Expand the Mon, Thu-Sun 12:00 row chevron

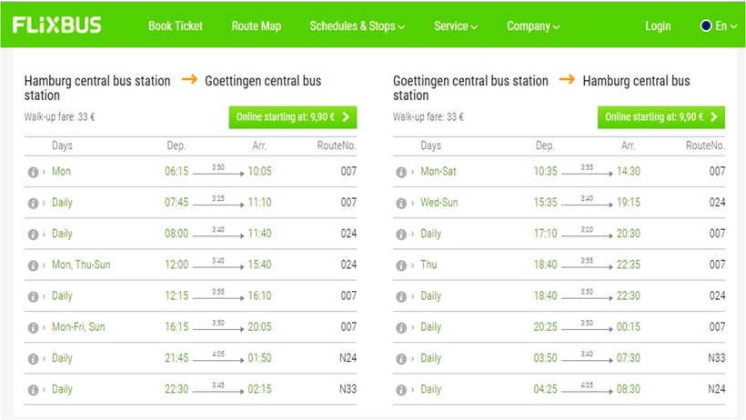tap(44, 265)
